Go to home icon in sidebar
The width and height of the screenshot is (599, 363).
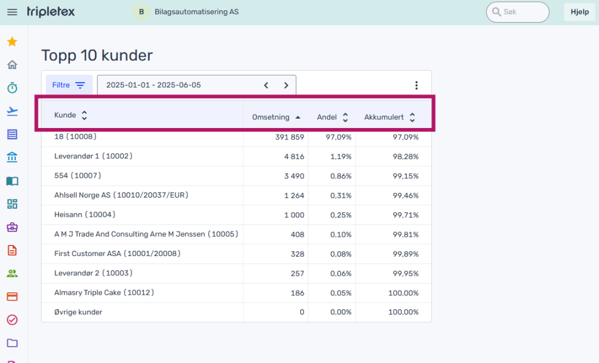pyautogui.click(x=12, y=64)
